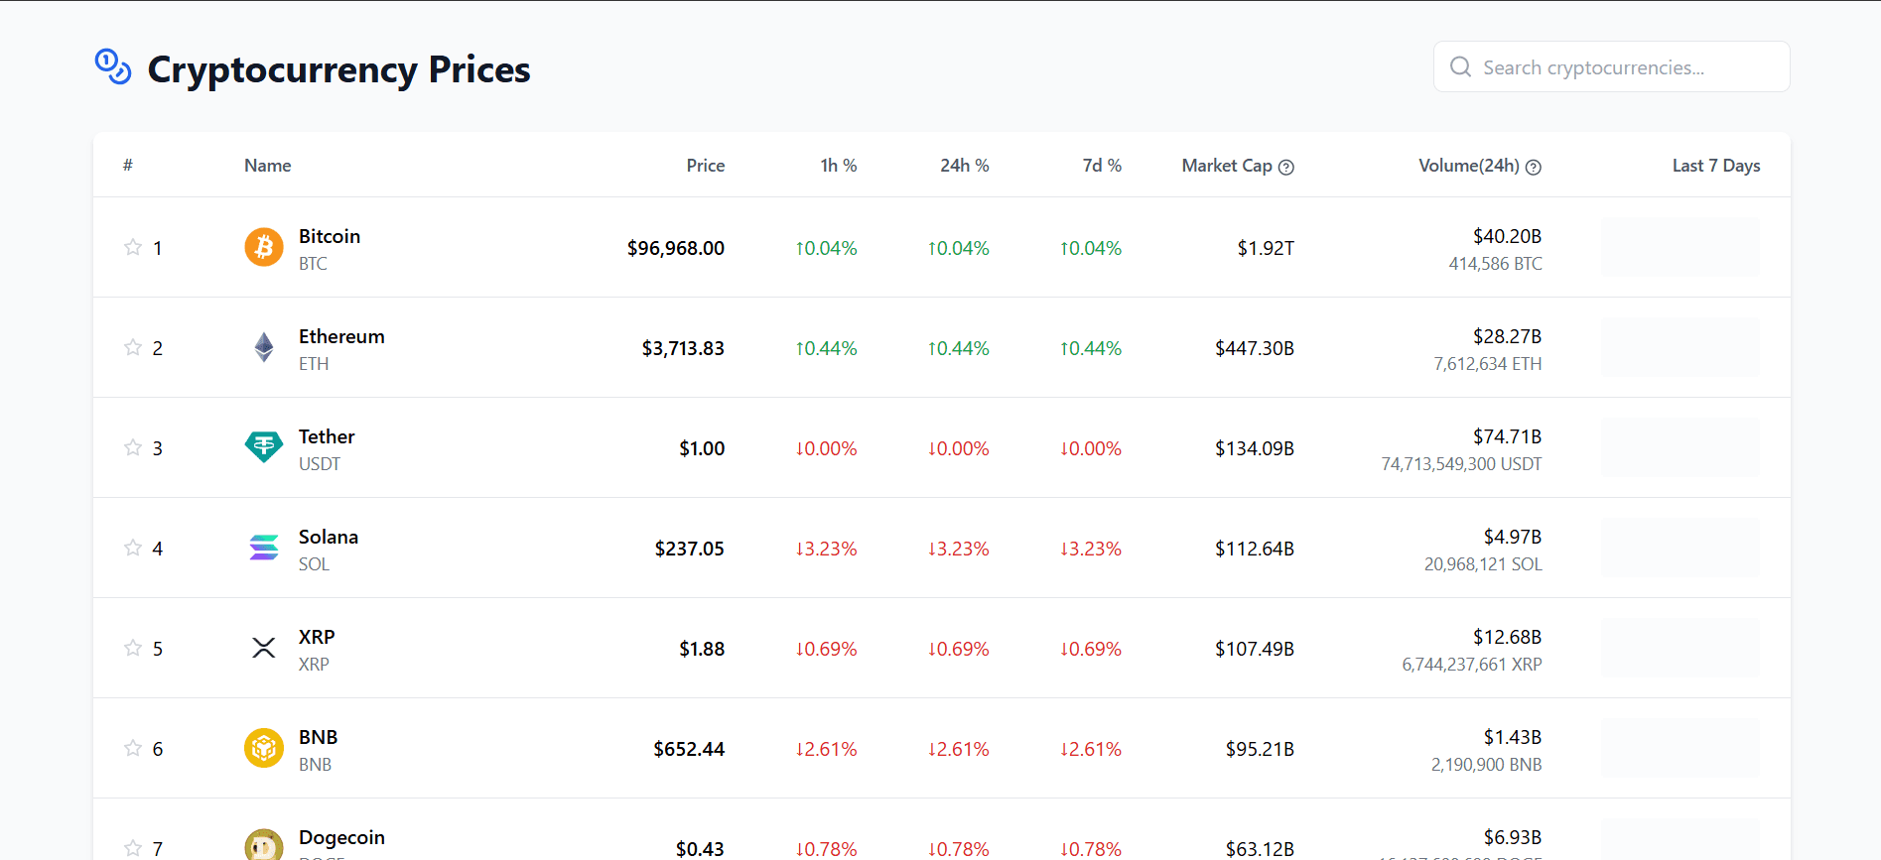Open the Tether name link
The height and width of the screenshot is (860, 1881).
[327, 436]
